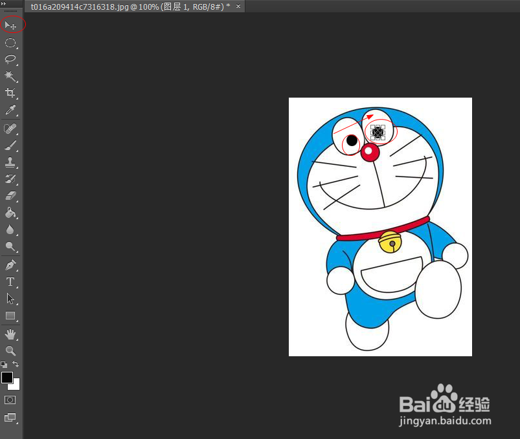Toggle Quick Mask mode
Viewport: 520px width, 439px height.
(x=10, y=400)
